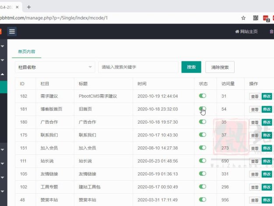274x206 pixels.
Task: View page in 旧首页 row with 查看
Action: click(x=255, y=110)
